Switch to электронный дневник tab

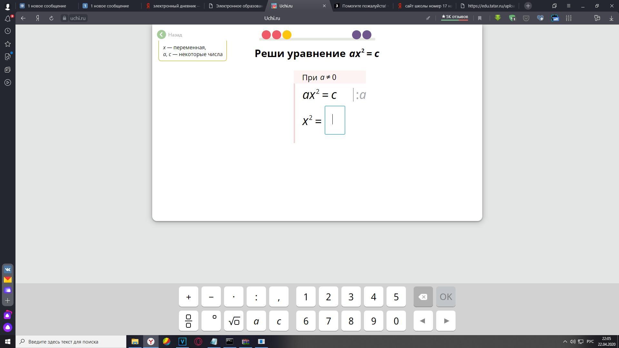coord(173,6)
